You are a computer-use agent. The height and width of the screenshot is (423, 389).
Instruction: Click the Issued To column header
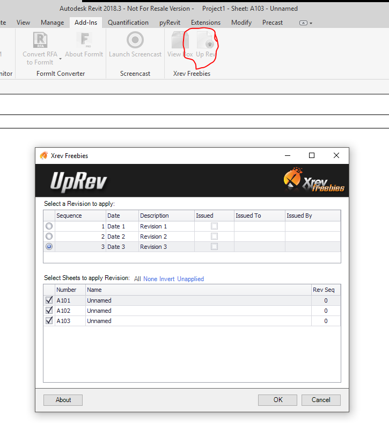pos(260,216)
